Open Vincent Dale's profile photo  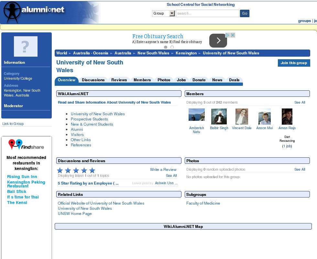(242, 116)
